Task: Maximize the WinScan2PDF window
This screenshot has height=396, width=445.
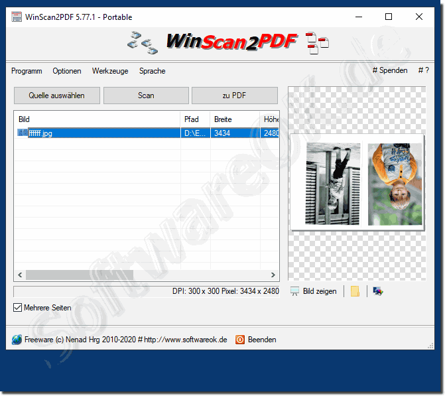Action: (389, 17)
